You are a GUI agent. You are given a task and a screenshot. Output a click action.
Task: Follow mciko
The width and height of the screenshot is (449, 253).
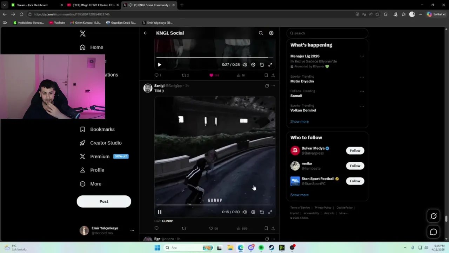[x=355, y=166]
